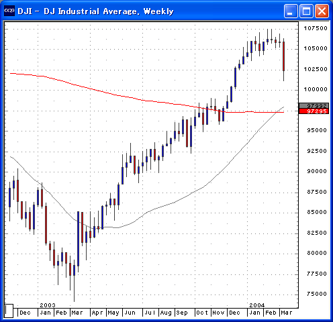Click the Jan label below 2004
Viewport: 333px width, 322px height.
tap(254, 313)
